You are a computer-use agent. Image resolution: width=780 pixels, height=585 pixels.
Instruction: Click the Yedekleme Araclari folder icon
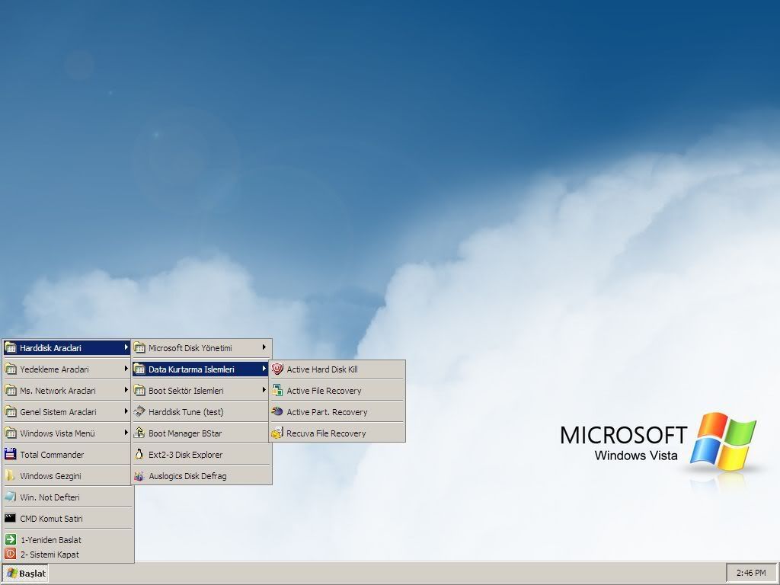[x=11, y=369]
